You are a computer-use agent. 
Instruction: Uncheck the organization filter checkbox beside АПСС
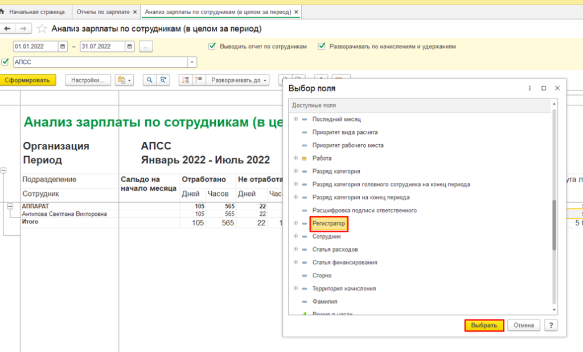click(x=6, y=62)
